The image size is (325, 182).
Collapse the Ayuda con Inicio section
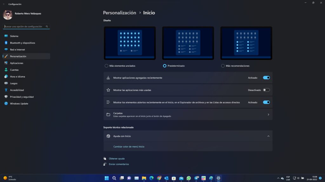coord(268,136)
